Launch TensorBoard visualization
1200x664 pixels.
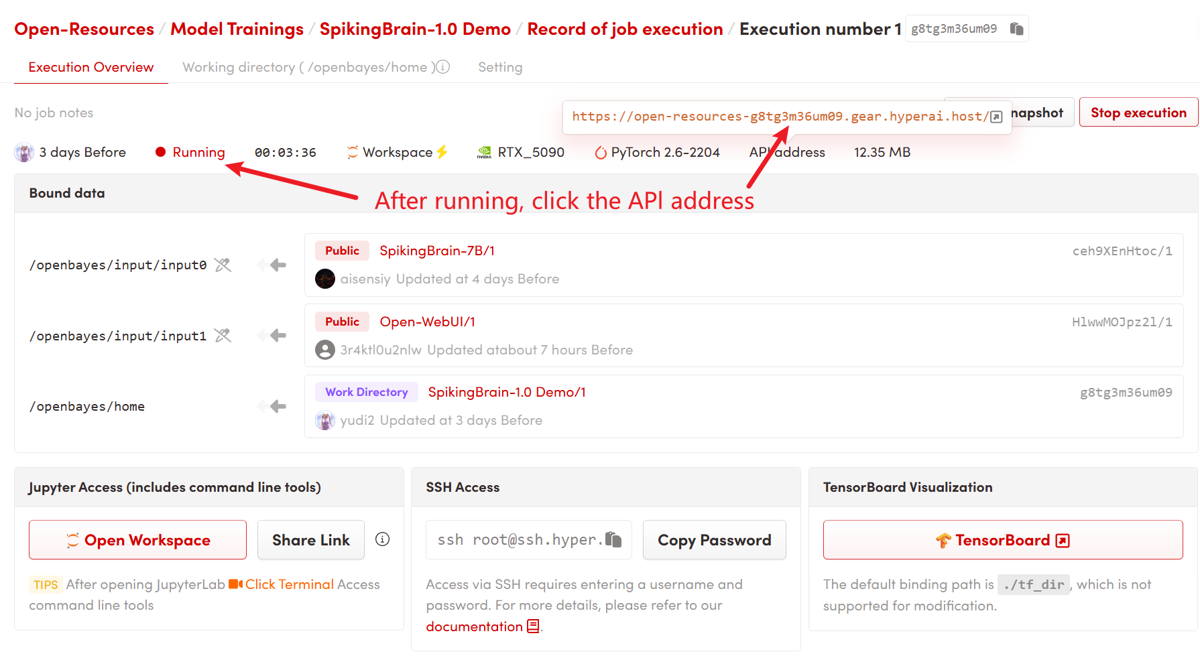pos(1002,540)
